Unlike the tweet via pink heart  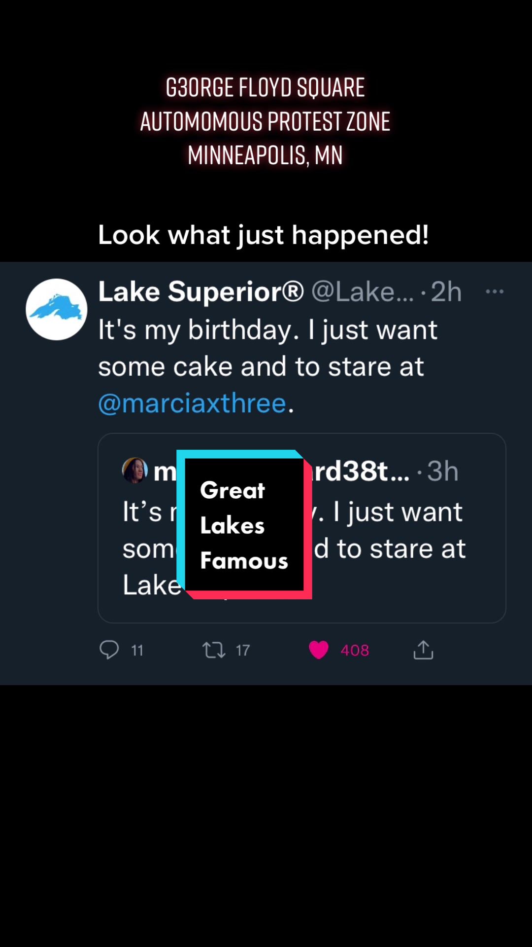point(318,650)
